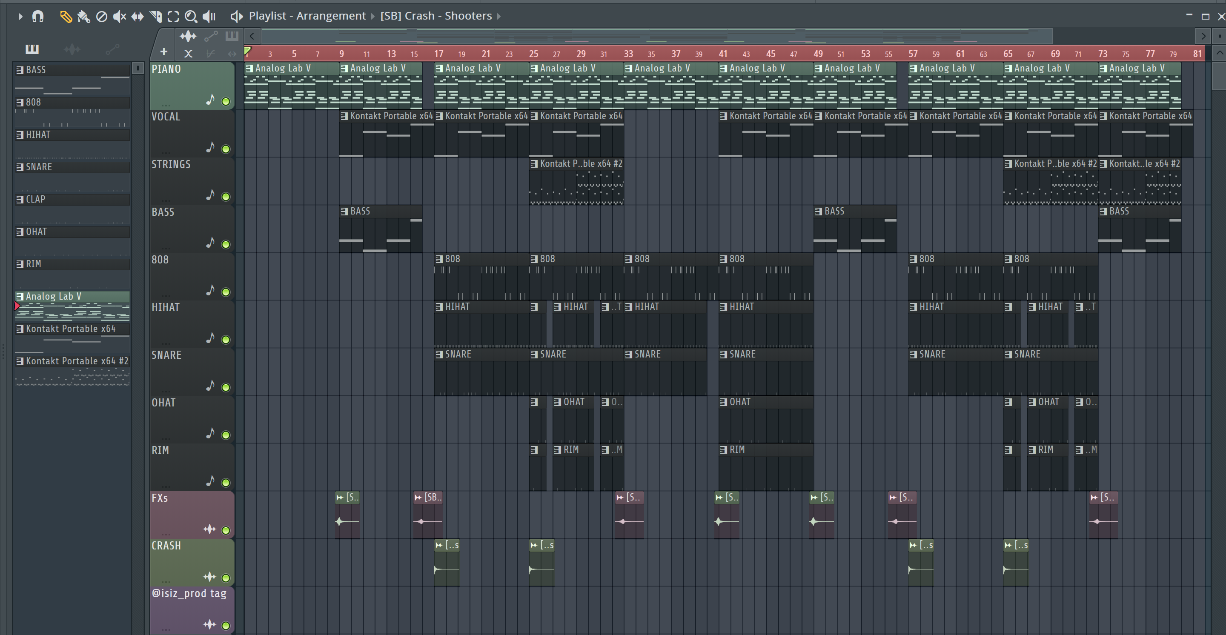Click the playhead marker in picker panel
Viewport: 1226px width, 635px height.
17,306
